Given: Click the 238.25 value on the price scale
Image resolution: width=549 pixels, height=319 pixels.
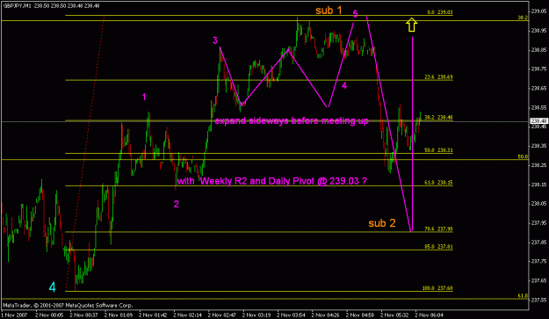Looking at the screenshot, I should click(539, 165).
